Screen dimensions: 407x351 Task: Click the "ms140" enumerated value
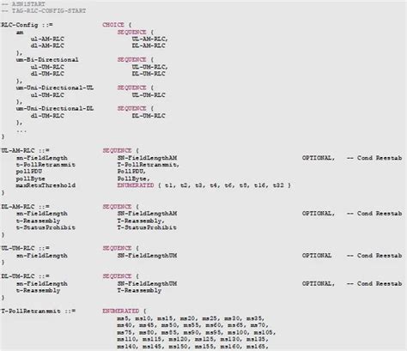(x=126, y=347)
